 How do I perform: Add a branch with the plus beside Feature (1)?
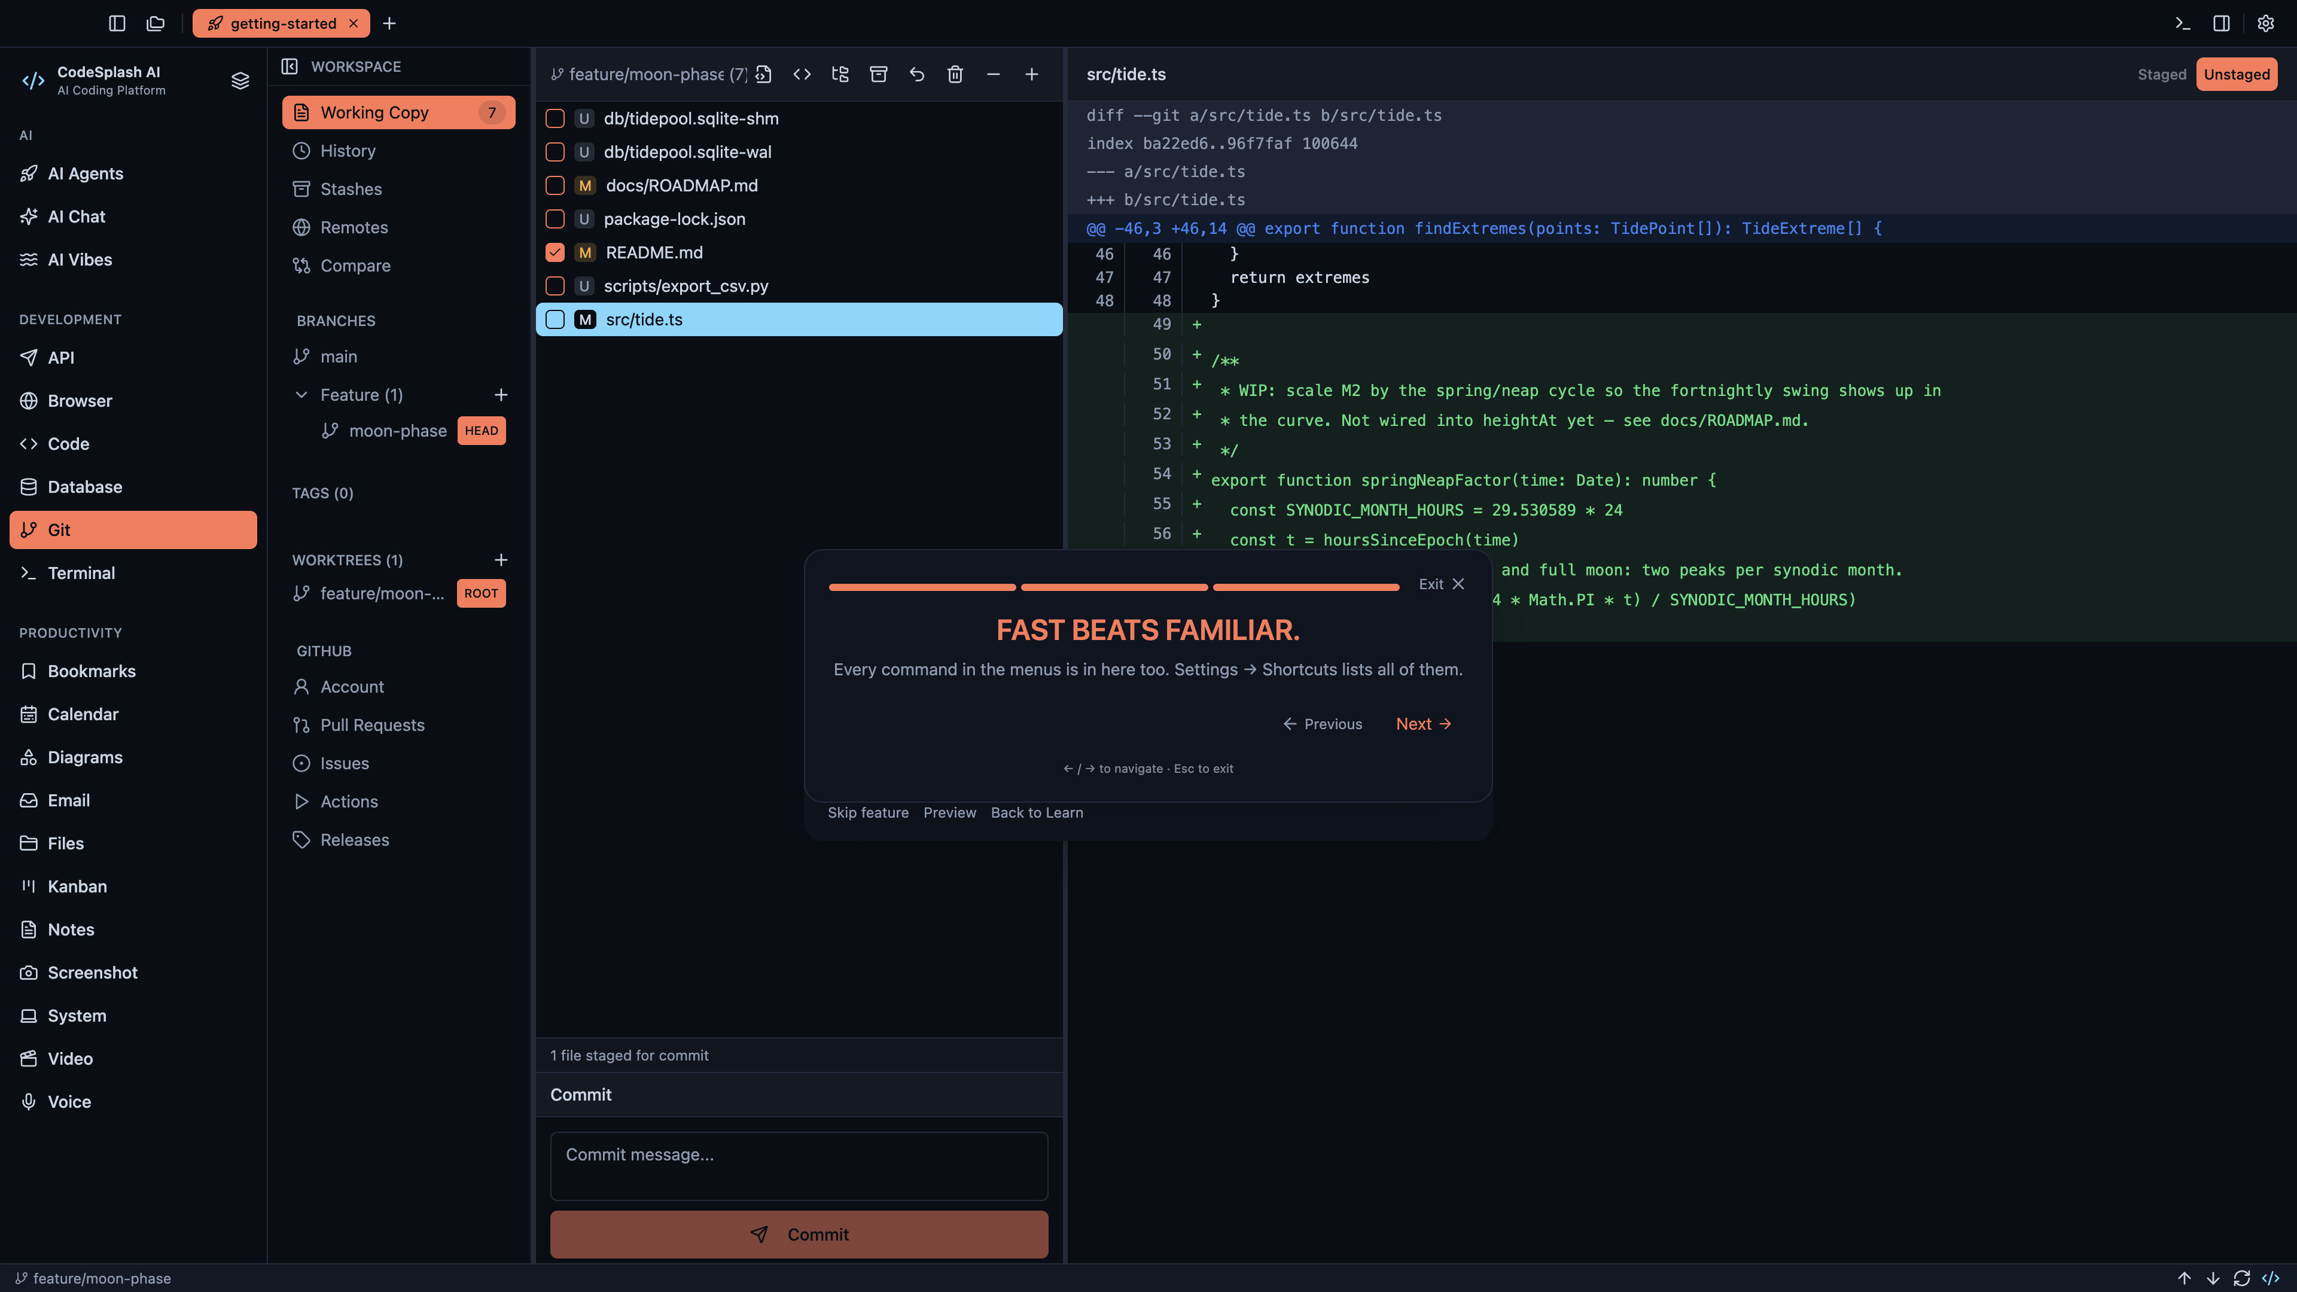coord(501,394)
